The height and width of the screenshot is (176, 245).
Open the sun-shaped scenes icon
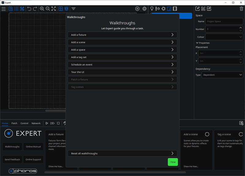point(164,9)
